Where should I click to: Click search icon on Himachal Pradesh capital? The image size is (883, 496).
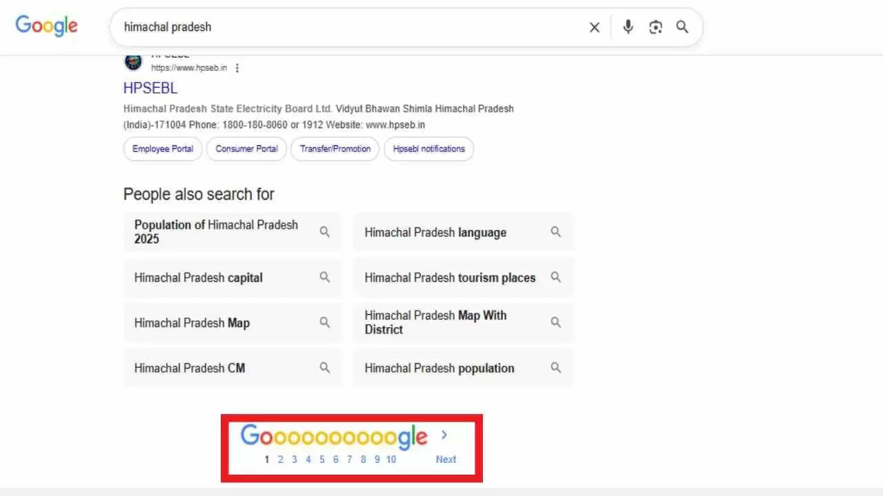click(325, 278)
